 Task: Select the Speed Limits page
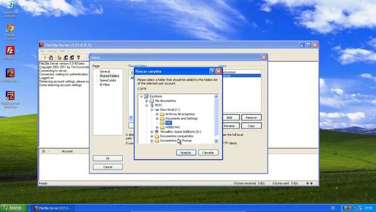click(108, 80)
